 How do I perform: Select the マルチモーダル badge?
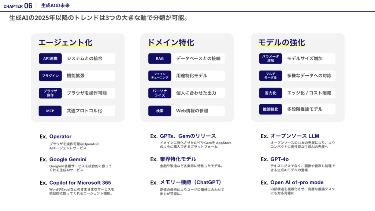[x=270, y=76]
